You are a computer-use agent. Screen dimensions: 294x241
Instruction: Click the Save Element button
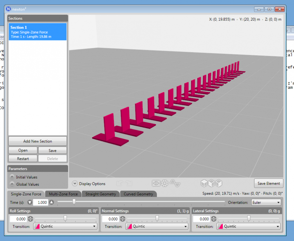click(x=269, y=183)
